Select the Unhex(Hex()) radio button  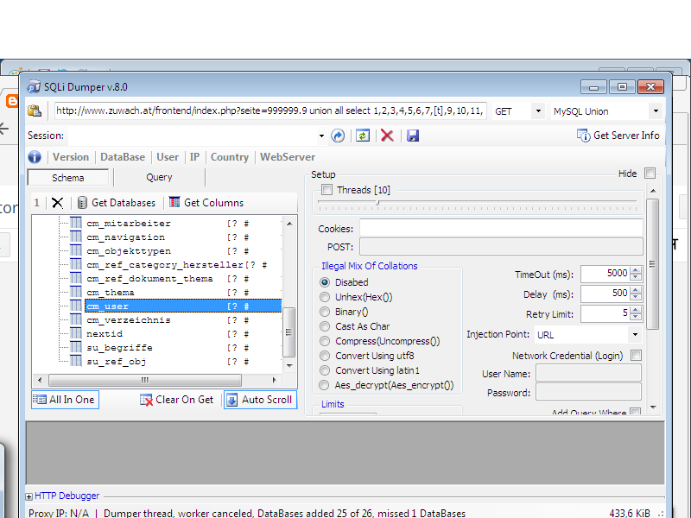(325, 297)
